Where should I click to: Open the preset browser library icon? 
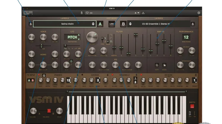(x=82, y=13)
